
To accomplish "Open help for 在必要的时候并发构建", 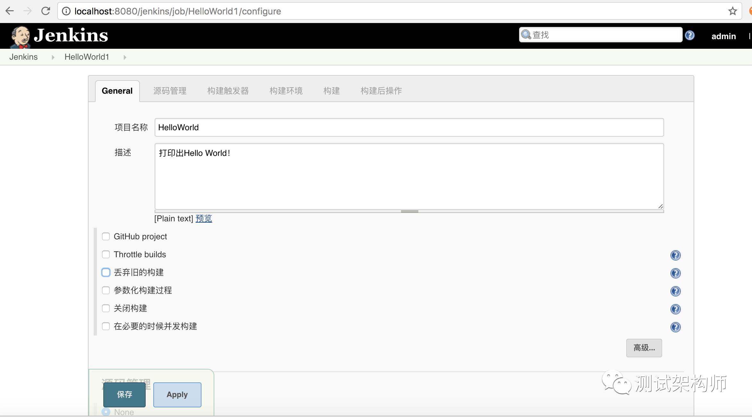I will point(676,327).
